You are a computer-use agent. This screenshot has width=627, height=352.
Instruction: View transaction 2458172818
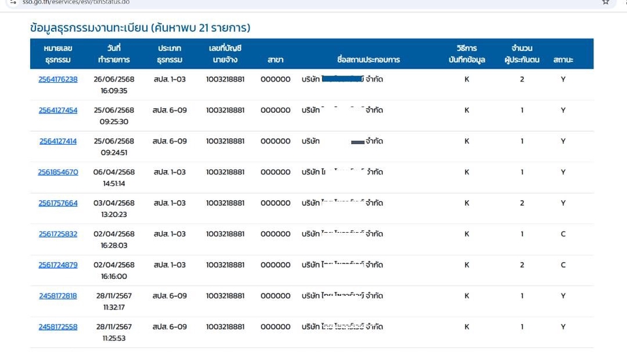(x=57, y=296)
